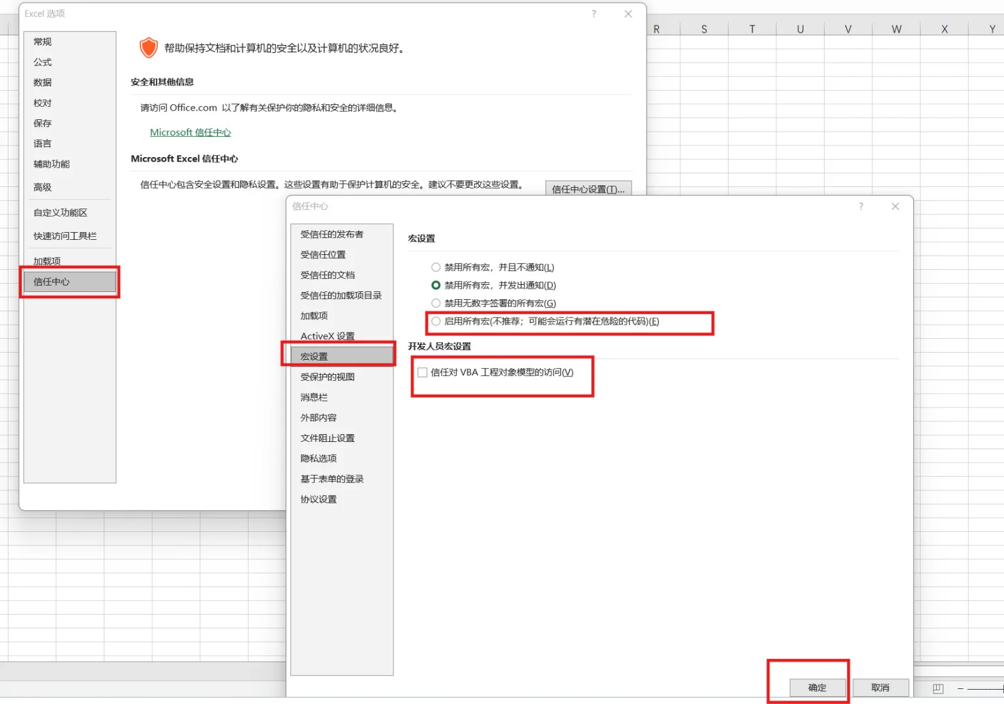Open 消息栏 section
The image size is (1004, 704).
pyautogui.click(x=342, y=397)
